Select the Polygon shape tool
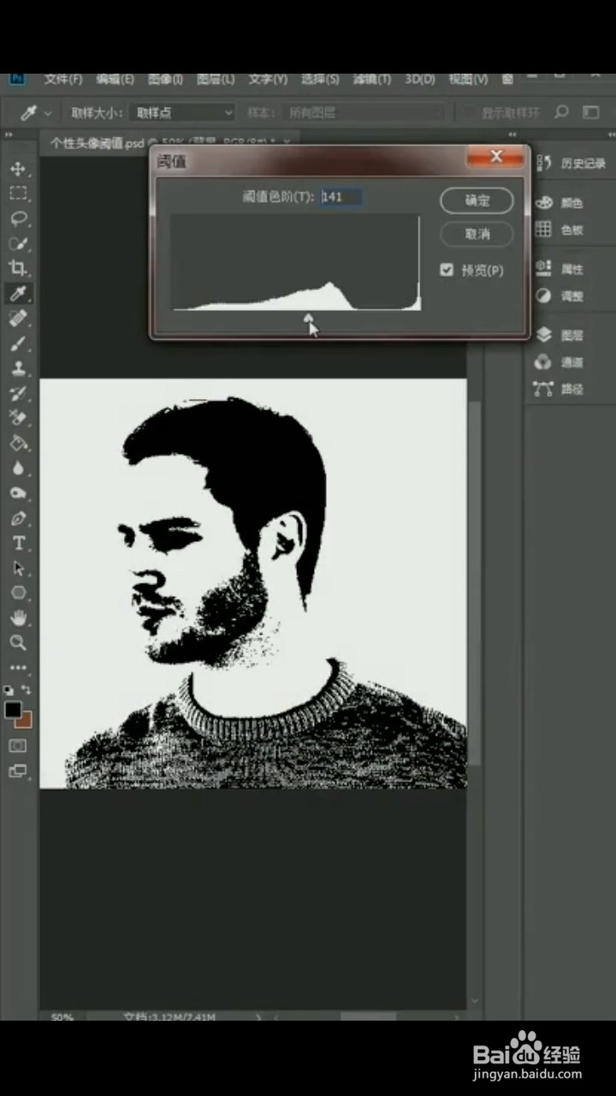This screenshot has width=616, height=1096. point(18,593)
